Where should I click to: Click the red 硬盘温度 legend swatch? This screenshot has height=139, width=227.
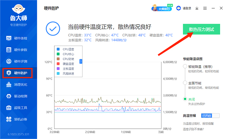tap(58, 64)
